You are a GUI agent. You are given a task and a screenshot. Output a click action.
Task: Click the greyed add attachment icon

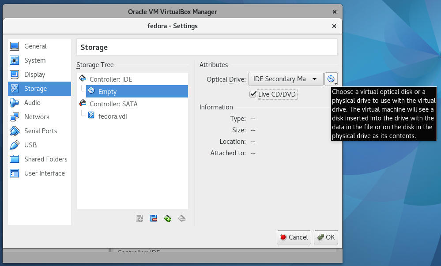[139, 218]
